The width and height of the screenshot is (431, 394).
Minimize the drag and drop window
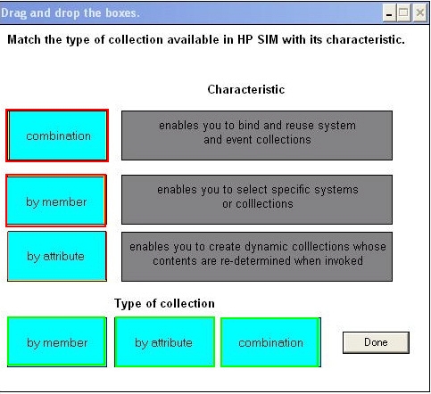click(389, 13)
